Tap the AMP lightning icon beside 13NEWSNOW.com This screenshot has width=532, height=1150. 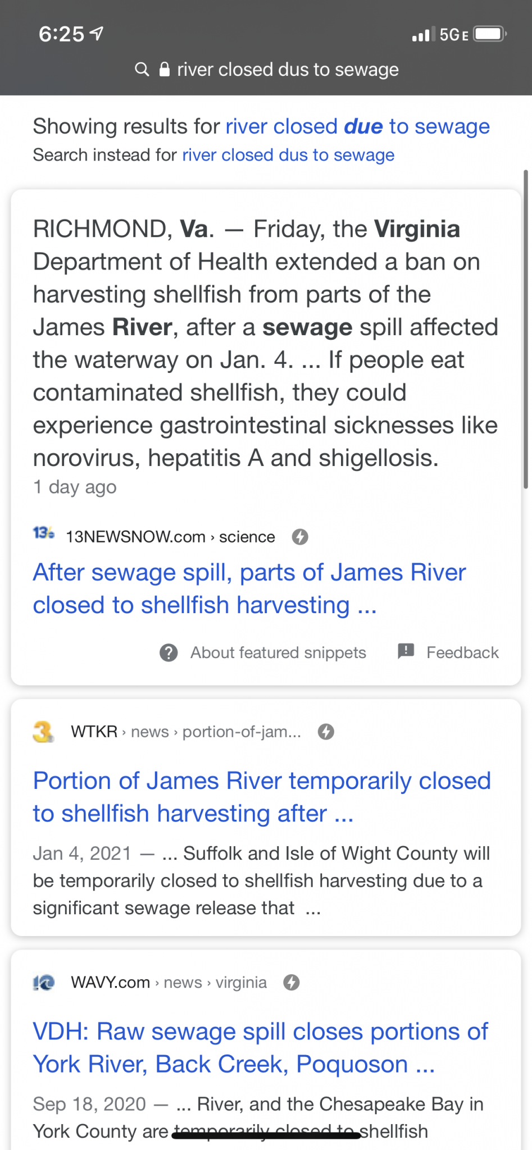tap(300, 537)
